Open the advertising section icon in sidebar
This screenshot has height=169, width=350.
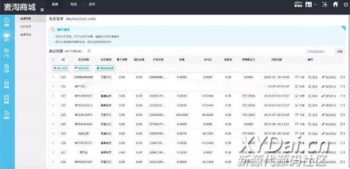coord(7,53)
